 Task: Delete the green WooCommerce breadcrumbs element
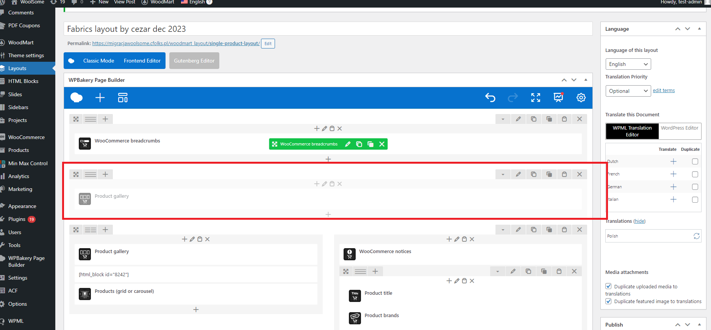coord(382,144)
